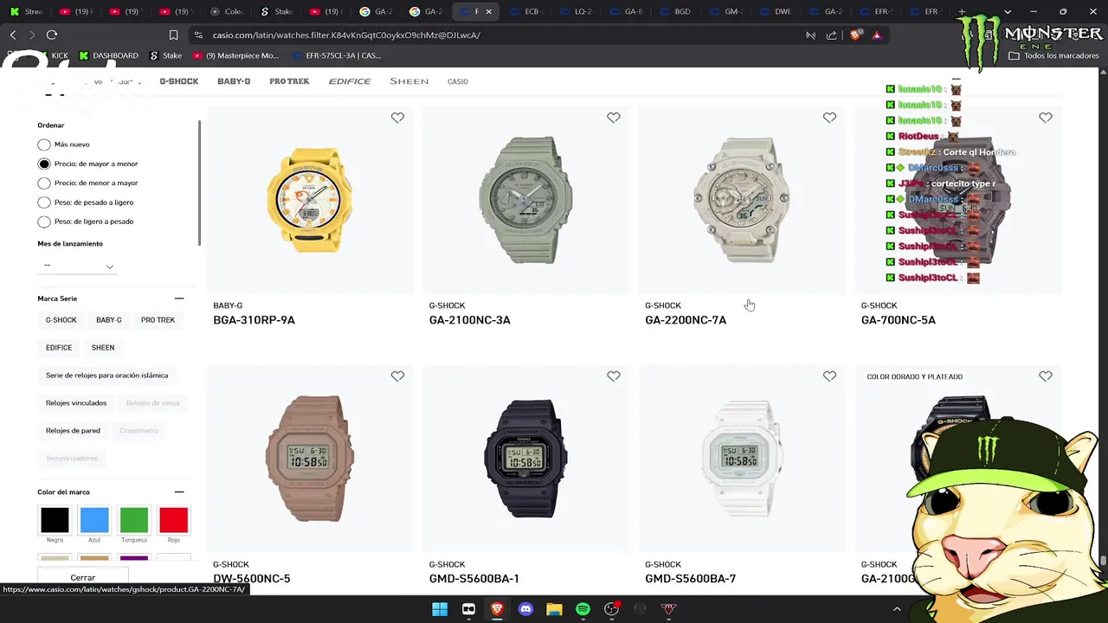Filter by 'Serie de relojes para oración islámica'
1108x623 pixels.
[x=107, y=376]
